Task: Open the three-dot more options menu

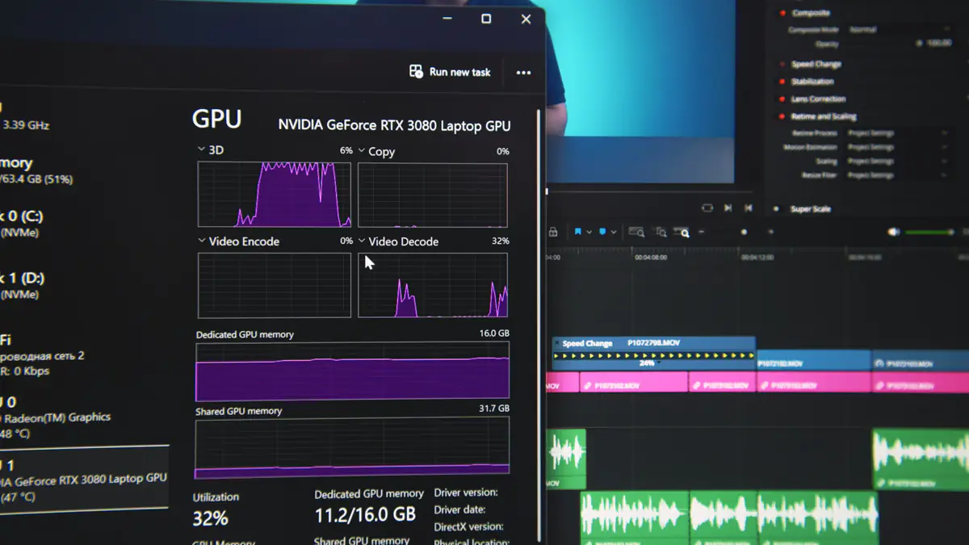Action: click(523, 73)
